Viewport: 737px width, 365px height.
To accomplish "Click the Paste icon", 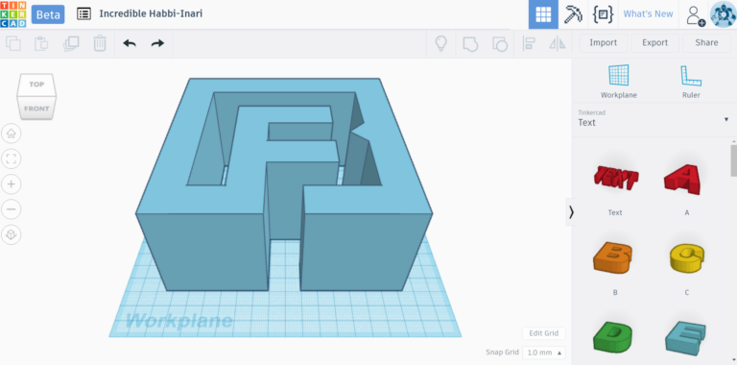I will click(41, 43).
